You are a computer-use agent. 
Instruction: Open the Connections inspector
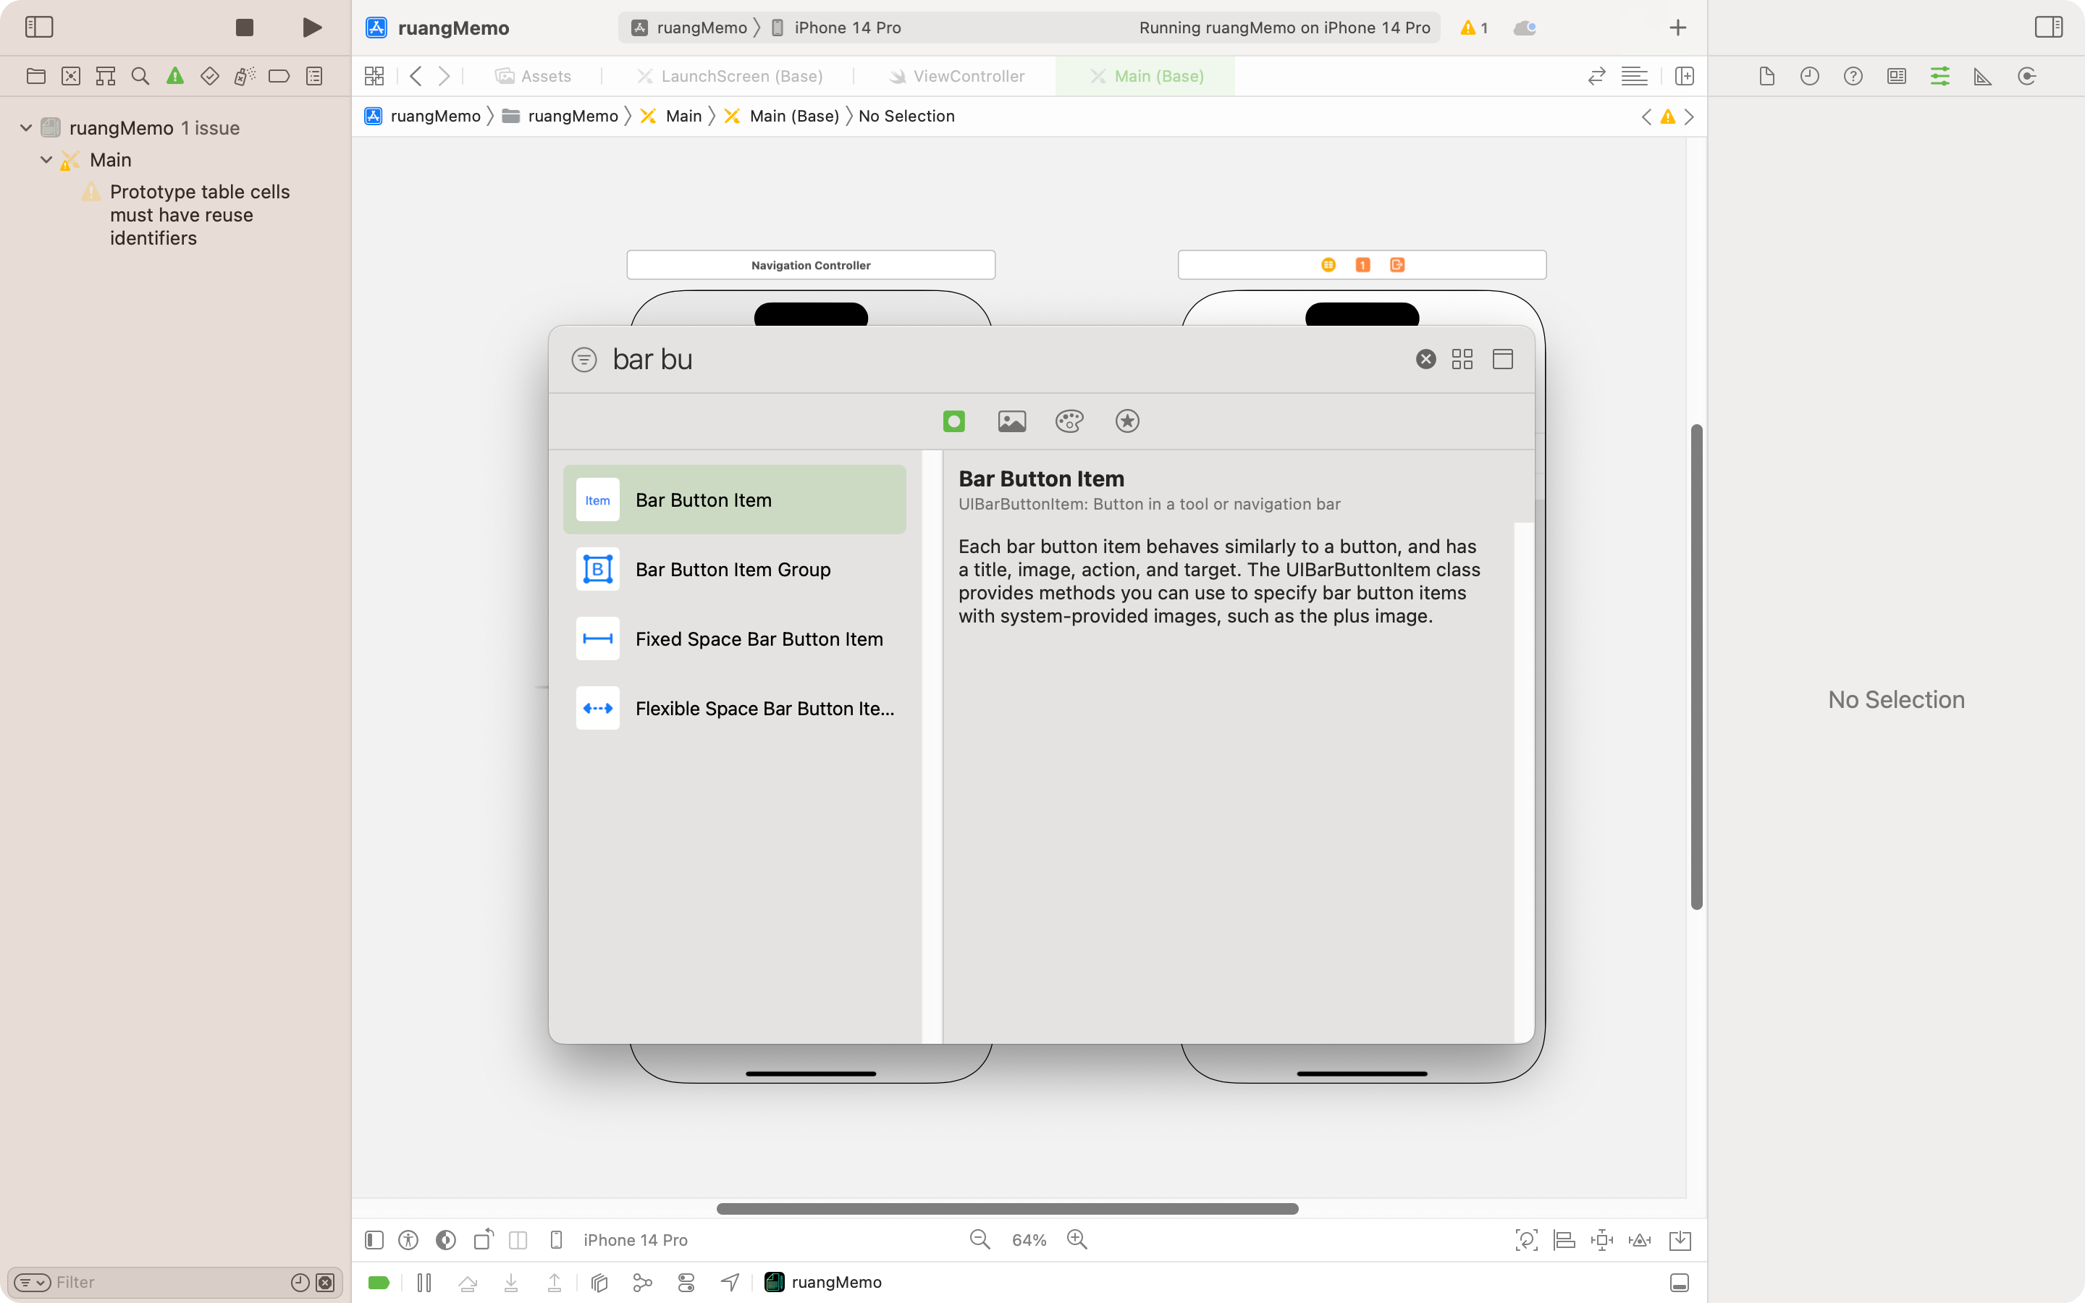(x=2026, y=77)
